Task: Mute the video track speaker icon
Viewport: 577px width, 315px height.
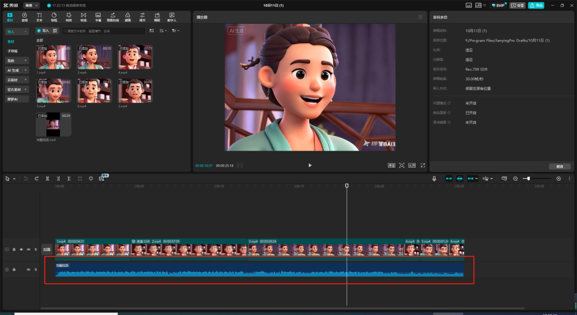Action: pyautogui.click(x=28, y=249)
